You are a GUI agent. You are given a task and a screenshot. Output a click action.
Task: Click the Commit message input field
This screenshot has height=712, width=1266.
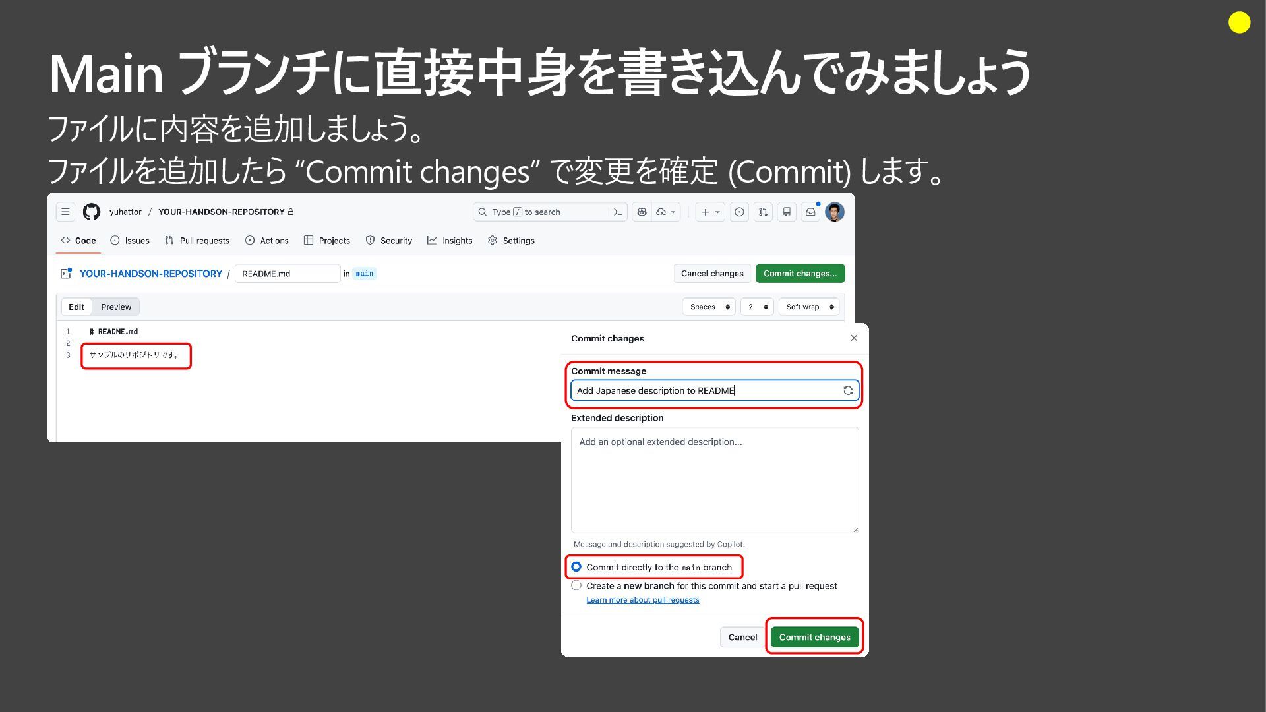(x=715, y=390)
